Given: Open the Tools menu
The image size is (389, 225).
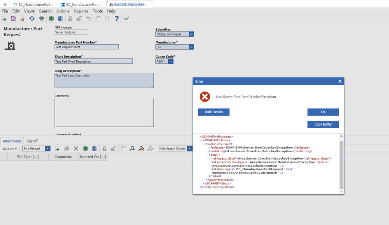Looking at the screenshot, I should coord(98,11).
